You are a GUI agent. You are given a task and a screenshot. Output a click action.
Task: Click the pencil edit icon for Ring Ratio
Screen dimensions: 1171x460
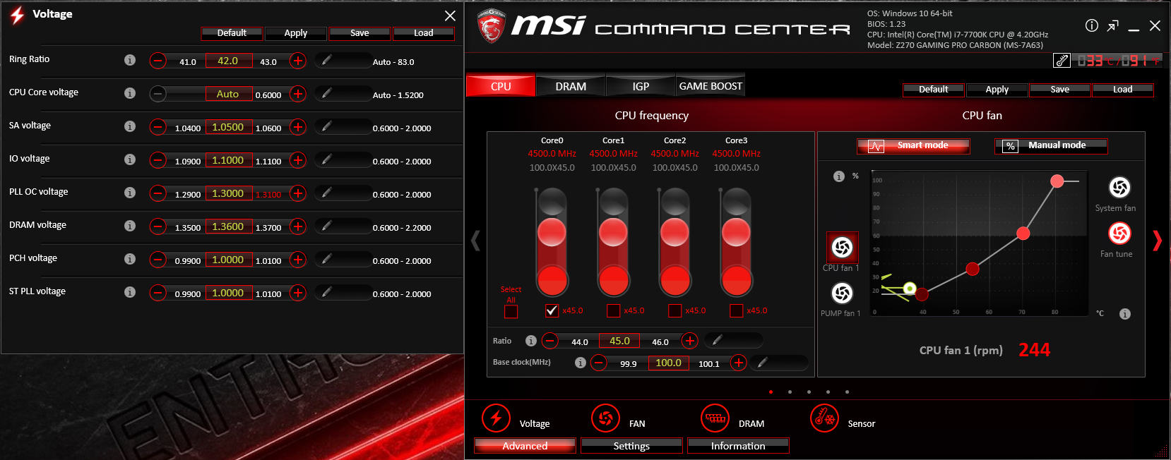326,61
